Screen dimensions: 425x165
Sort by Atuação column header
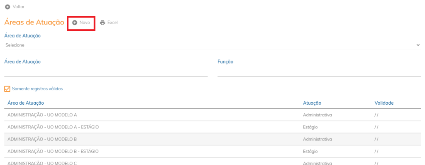(312, 103)
